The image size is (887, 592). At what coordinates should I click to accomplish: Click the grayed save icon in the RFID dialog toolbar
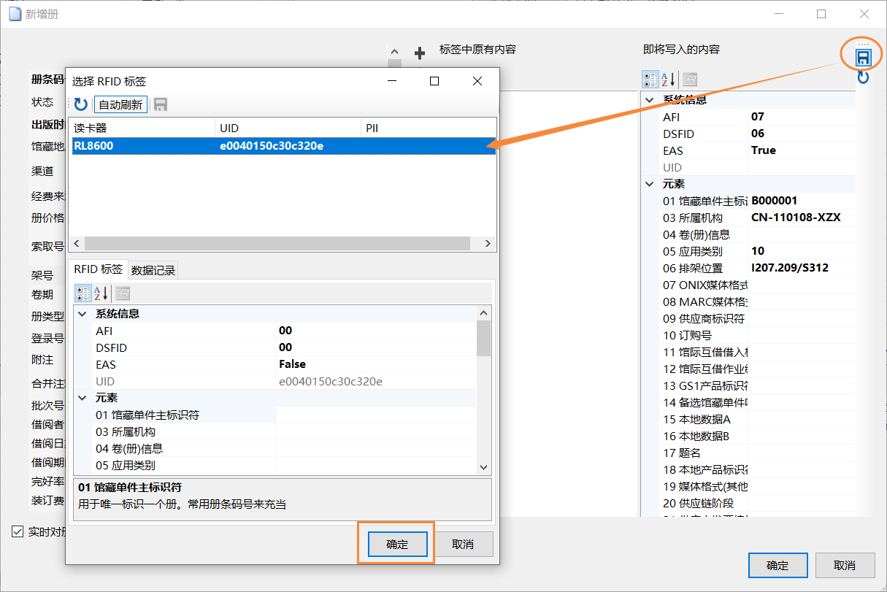tap(161, 104)
